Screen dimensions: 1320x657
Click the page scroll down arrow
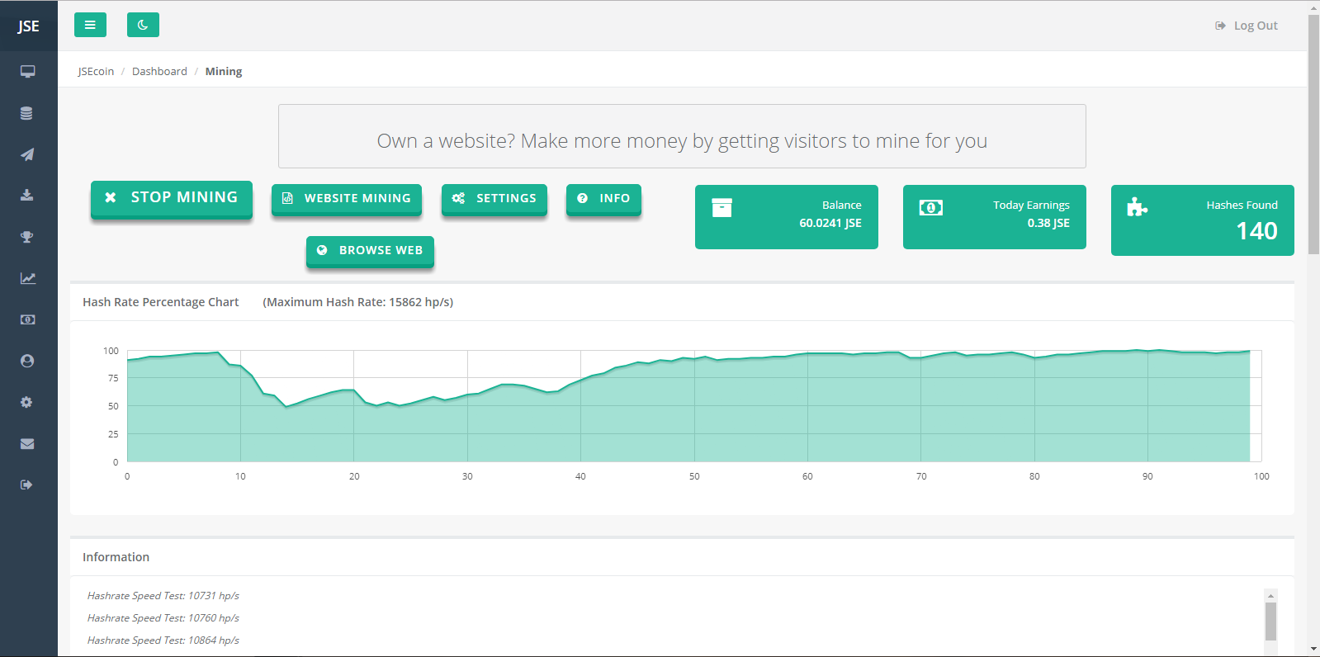1313,650
